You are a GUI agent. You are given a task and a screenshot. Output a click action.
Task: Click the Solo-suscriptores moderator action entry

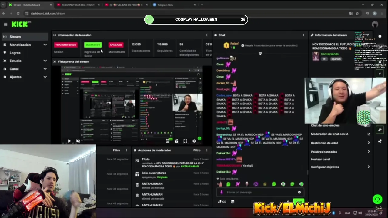(x=172, y=175)
